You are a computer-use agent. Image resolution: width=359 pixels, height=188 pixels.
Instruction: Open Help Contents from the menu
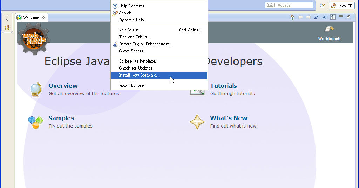click(x=159, y=6)
